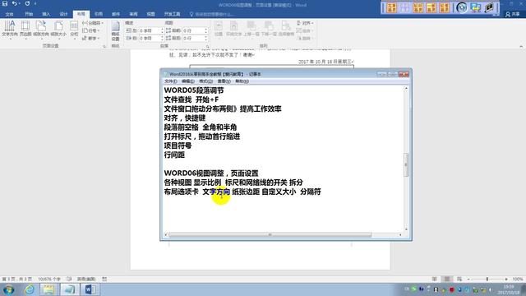Open the page setup dialog launcher
Image resolution: width=526 pixels, height=296 pixels.
point(104,46)
